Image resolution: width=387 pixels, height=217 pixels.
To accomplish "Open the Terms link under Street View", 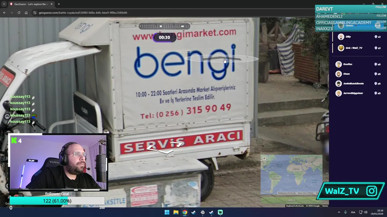I will coord(325,206).
